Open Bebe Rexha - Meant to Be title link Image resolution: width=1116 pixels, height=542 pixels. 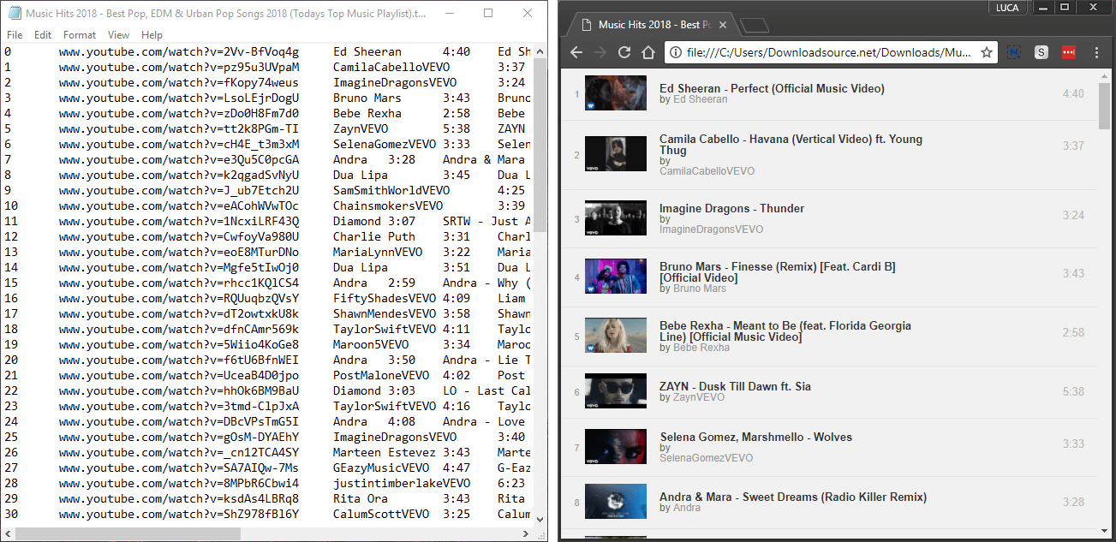(785, 331)
